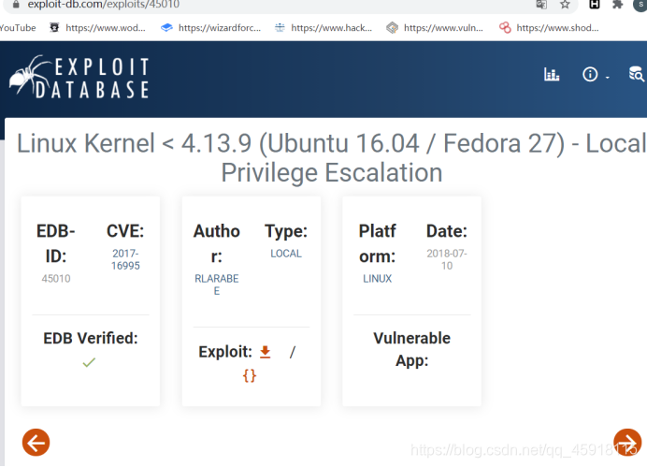This screenshot has height=467, width=647.
Task: Open the exploit statistics chart icon
Action: 552,74
